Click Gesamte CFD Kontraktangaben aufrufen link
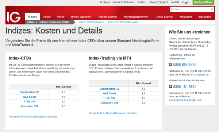219x132 pixels. coord(33,117)
